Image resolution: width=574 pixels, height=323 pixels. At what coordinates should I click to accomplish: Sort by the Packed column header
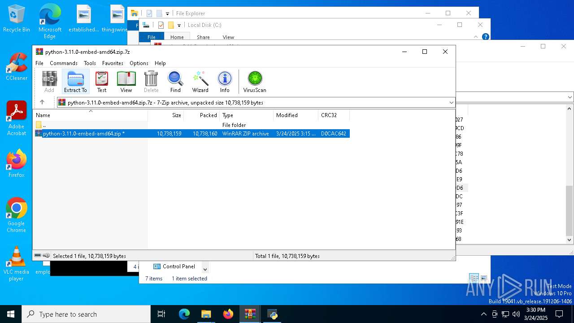point(202,115)
